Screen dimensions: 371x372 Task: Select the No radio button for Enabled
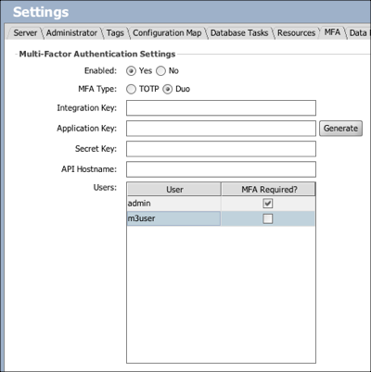160,71
